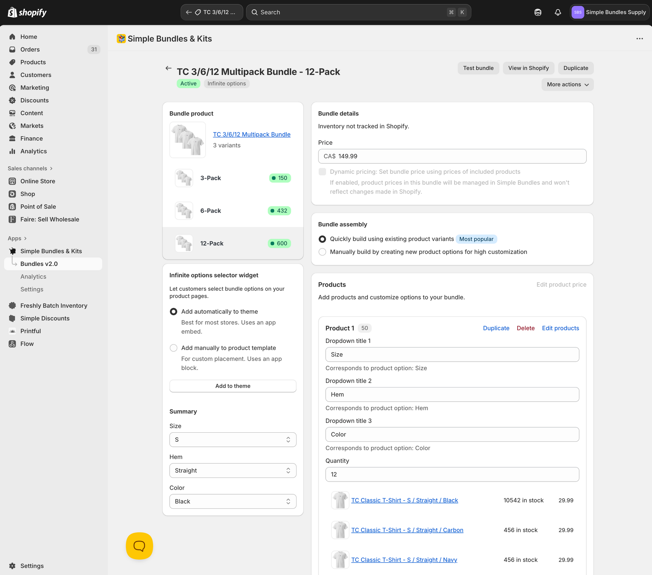This screenshot has height=575, width=652.
Task: Click the Freshly Batch Inventory icon
Action: [x=12, y=306]
